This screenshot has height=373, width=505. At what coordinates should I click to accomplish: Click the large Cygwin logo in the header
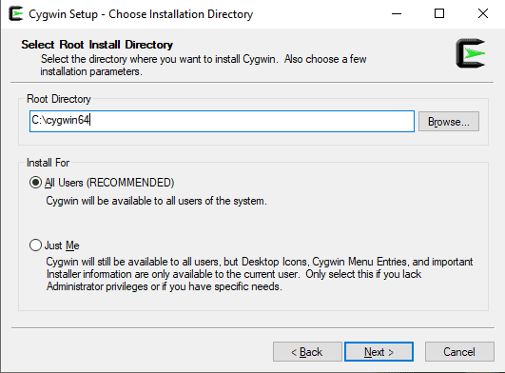pos(471,53)
